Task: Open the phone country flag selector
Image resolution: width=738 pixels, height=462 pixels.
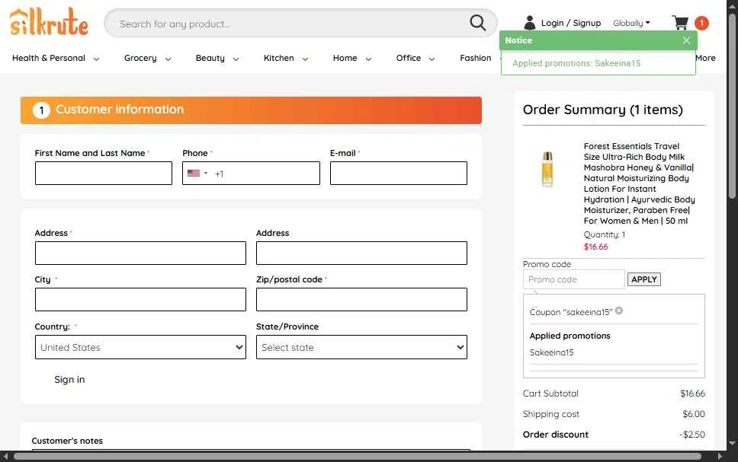Action: pos(197,173)
